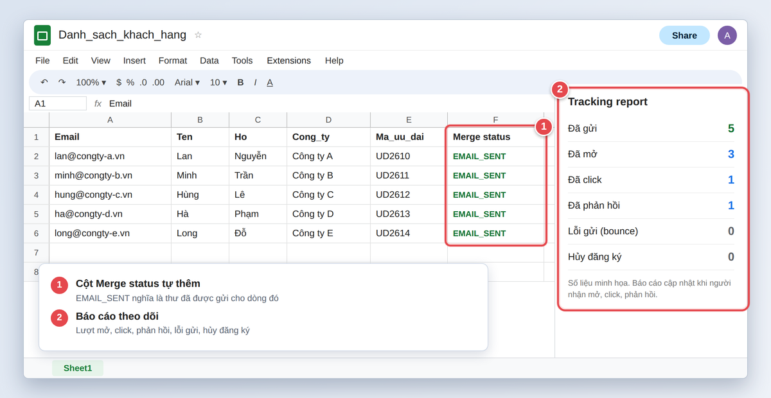This screenshot has height=398, width=771.
Task: Select the cell containing Phạm
Action: [x=258, y=214]
